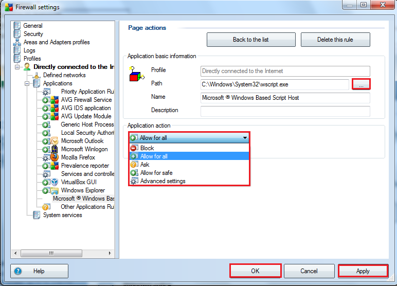397x286 pixels.
Task: Click the General section icon
Action: click(17, 26)
